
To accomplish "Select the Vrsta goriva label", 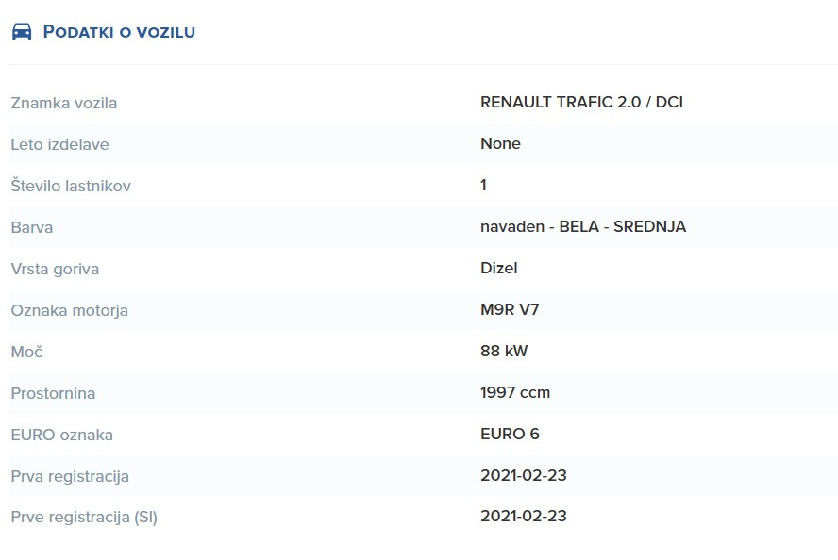I will tap(55, 269).
